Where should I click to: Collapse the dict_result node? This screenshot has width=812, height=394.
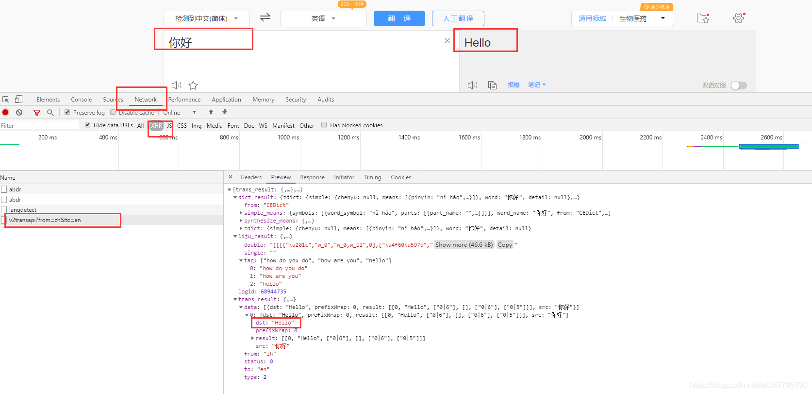pyautogui.click(x=235, y=198)
